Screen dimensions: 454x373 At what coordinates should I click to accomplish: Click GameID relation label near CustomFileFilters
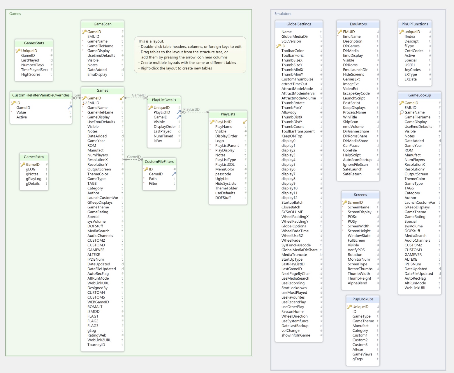click(134, 157)
